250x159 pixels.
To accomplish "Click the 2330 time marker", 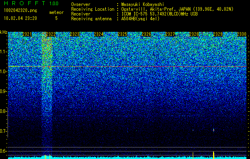I will tap(242, 34).
